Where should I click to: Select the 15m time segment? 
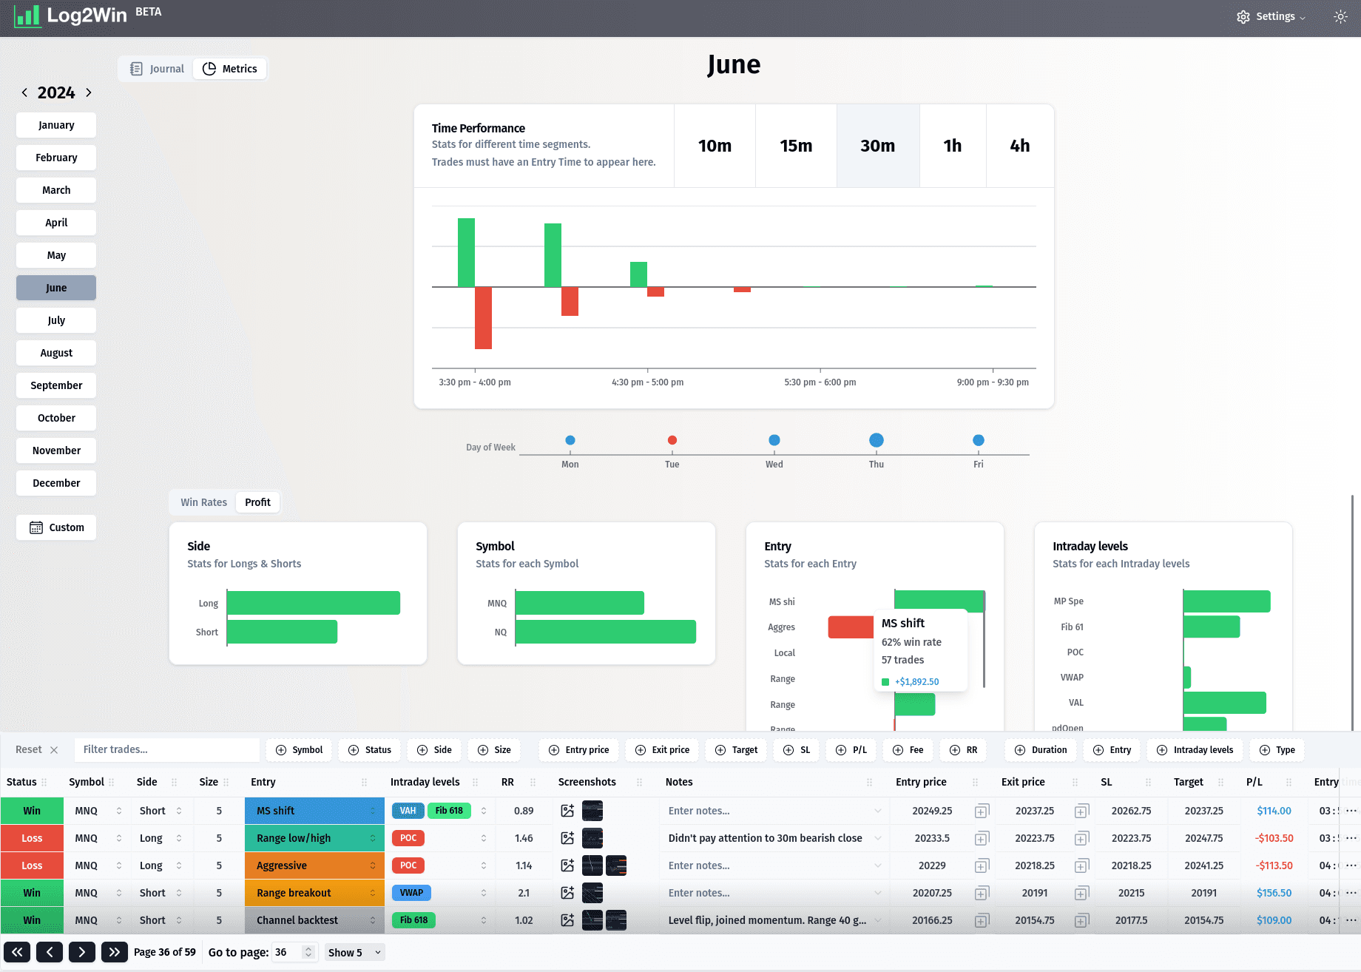point(796,146)
